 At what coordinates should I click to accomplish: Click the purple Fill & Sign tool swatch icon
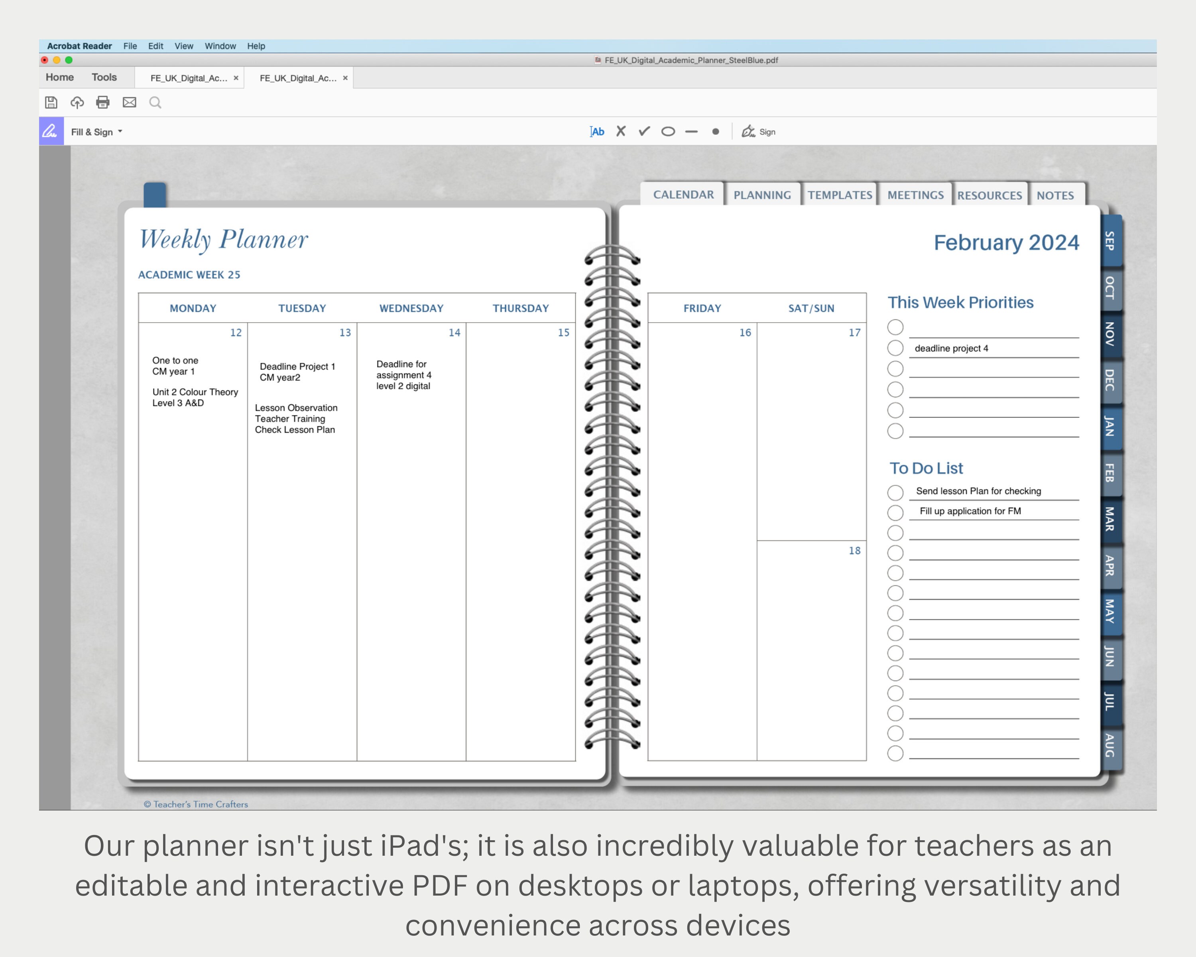tap(51, 132)
